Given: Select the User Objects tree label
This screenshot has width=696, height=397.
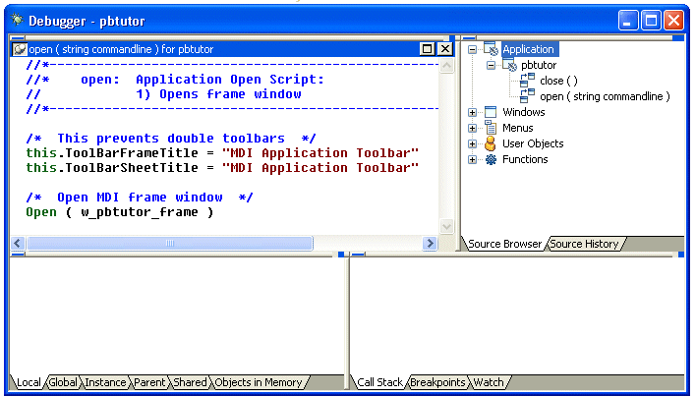Looking at the screenshot, I should (533, 143).
